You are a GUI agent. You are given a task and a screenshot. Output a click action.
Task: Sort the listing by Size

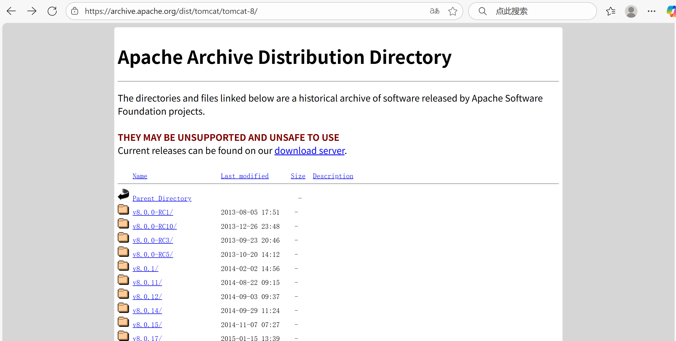tap(298, 176)
